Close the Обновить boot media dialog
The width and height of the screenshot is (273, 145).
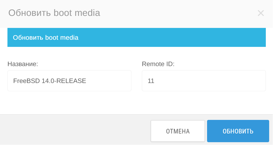point(261,13)
